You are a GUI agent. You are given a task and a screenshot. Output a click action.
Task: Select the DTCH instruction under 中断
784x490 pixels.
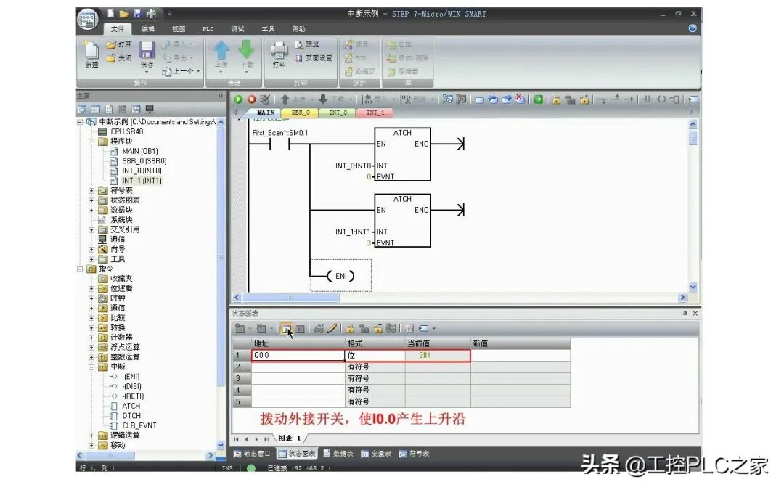131,415
